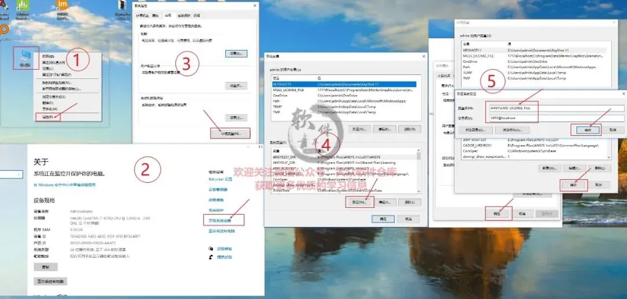Choose 创建快捷方式(S) in the context menu
Screen dimensions: 627x299
tap(54, 97)
